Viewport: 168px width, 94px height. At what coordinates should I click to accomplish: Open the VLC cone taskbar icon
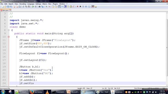(x=47, y=92)
